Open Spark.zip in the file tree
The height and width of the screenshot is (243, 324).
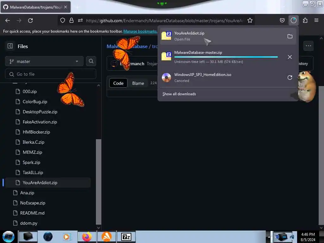click(x=31, y=162)
